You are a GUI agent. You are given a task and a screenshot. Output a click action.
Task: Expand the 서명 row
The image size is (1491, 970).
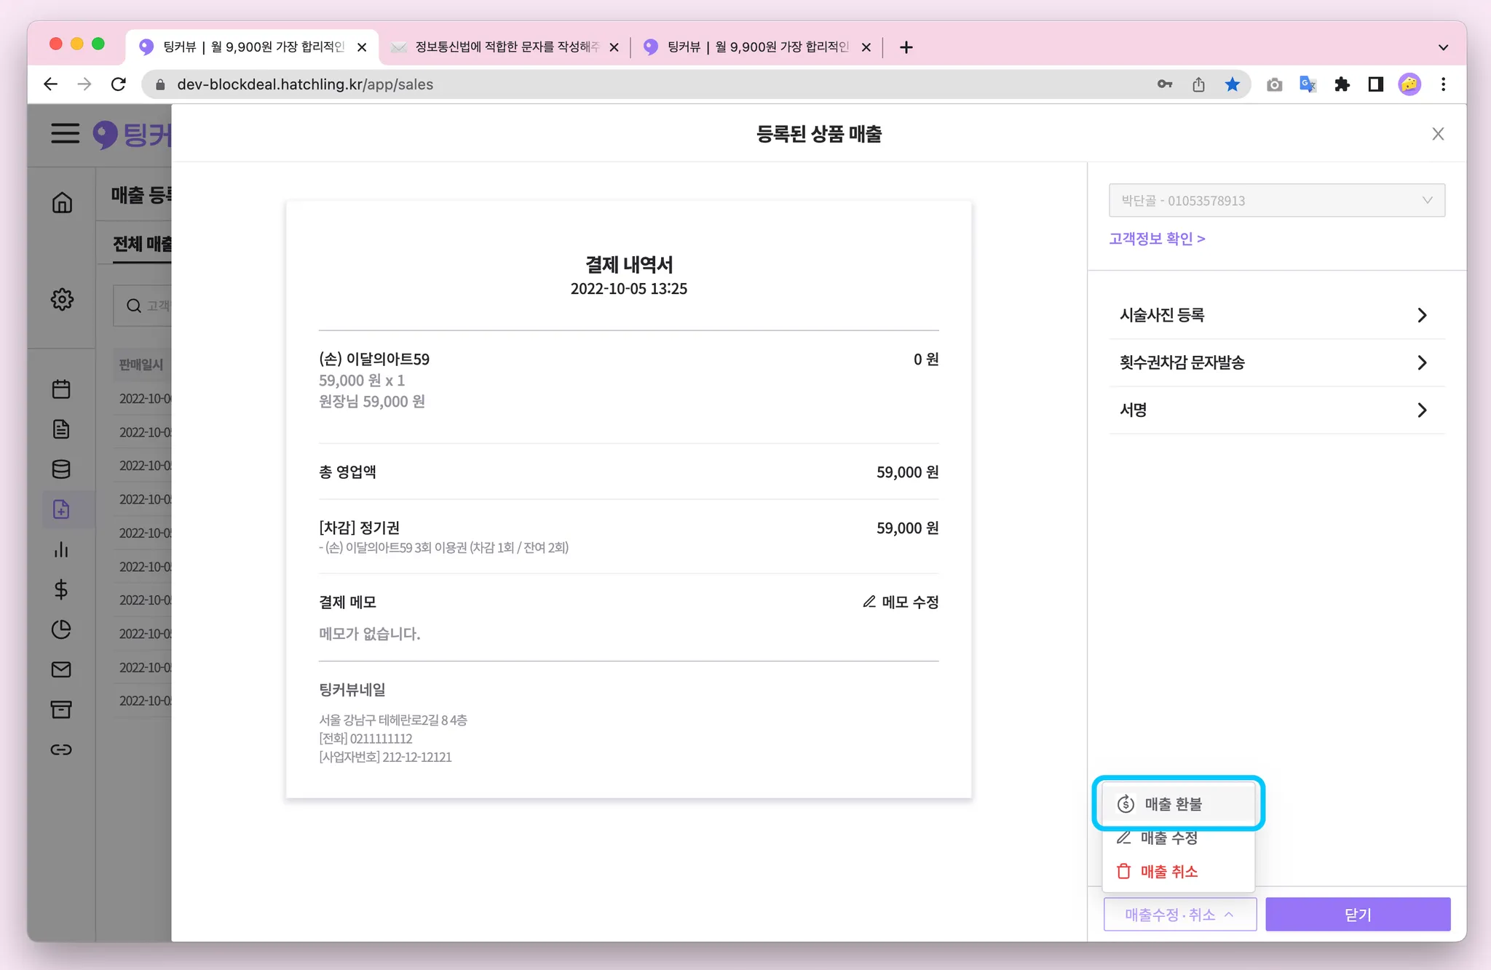pyautogui.click(x=1276, y=410)
